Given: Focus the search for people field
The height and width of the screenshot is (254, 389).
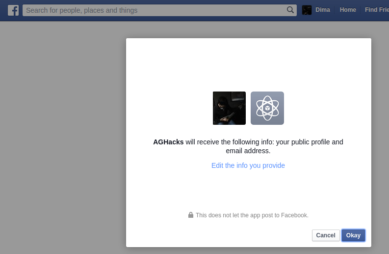Looking at the screenshot, I should point(159,10).
